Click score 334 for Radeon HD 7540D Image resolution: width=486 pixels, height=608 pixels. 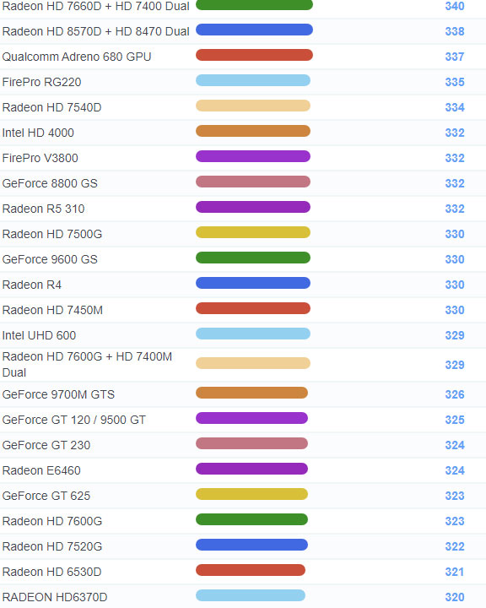click(455, 107)
